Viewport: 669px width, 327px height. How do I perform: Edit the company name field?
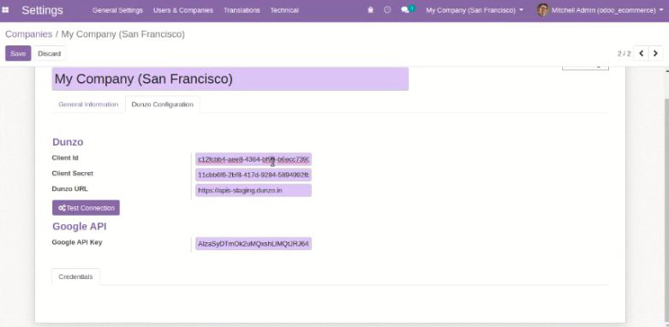coord(230,79)
